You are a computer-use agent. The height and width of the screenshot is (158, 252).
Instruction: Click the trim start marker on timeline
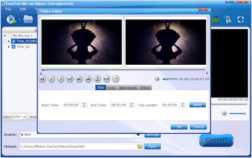point(41,73)
